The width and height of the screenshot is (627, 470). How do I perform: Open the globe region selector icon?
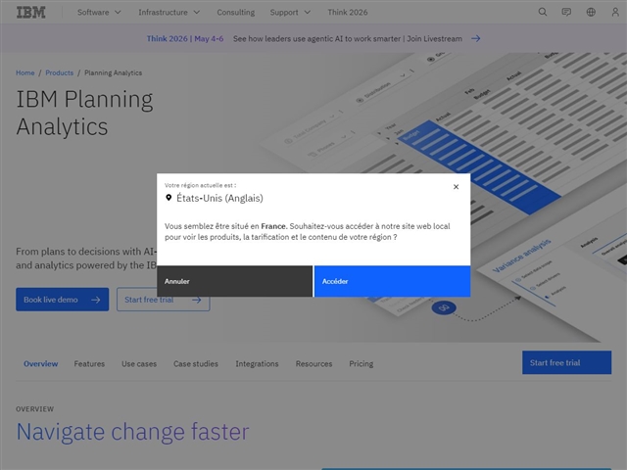coord(591,12)
